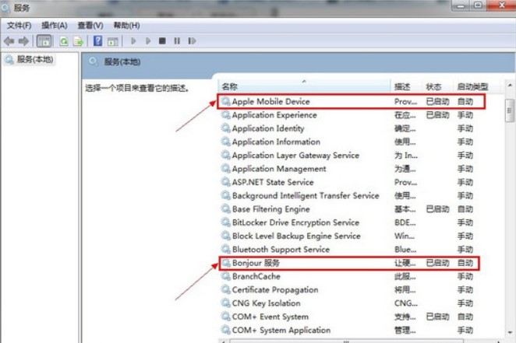Click 自动 startup type of Base Filtering Engine
The width and height of the screenshot is (516, 343).
pyautogui.click(x=465, y=209)
